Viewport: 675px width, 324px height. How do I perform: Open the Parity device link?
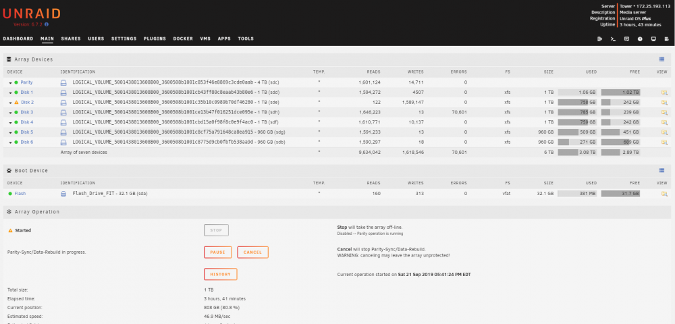(27, 82)
